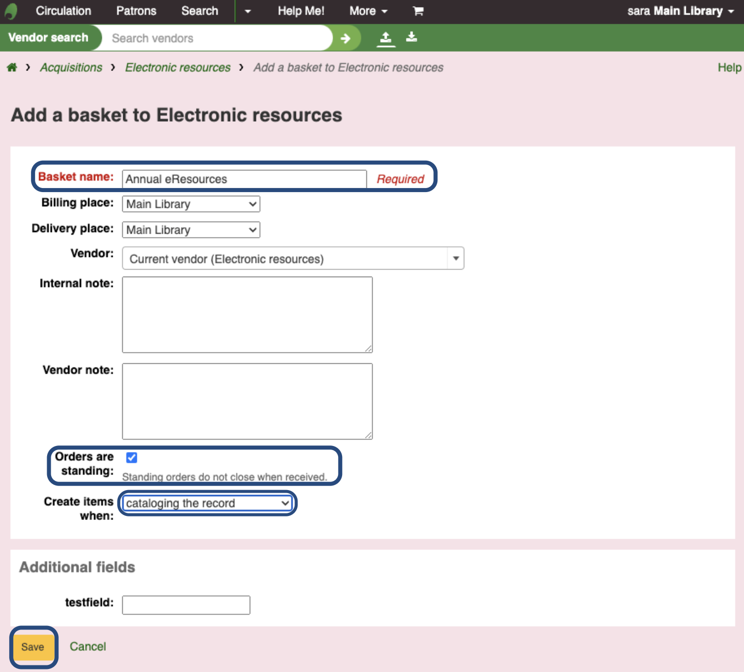
Task: Open the Circulation menu item
Action: [63, 11]
